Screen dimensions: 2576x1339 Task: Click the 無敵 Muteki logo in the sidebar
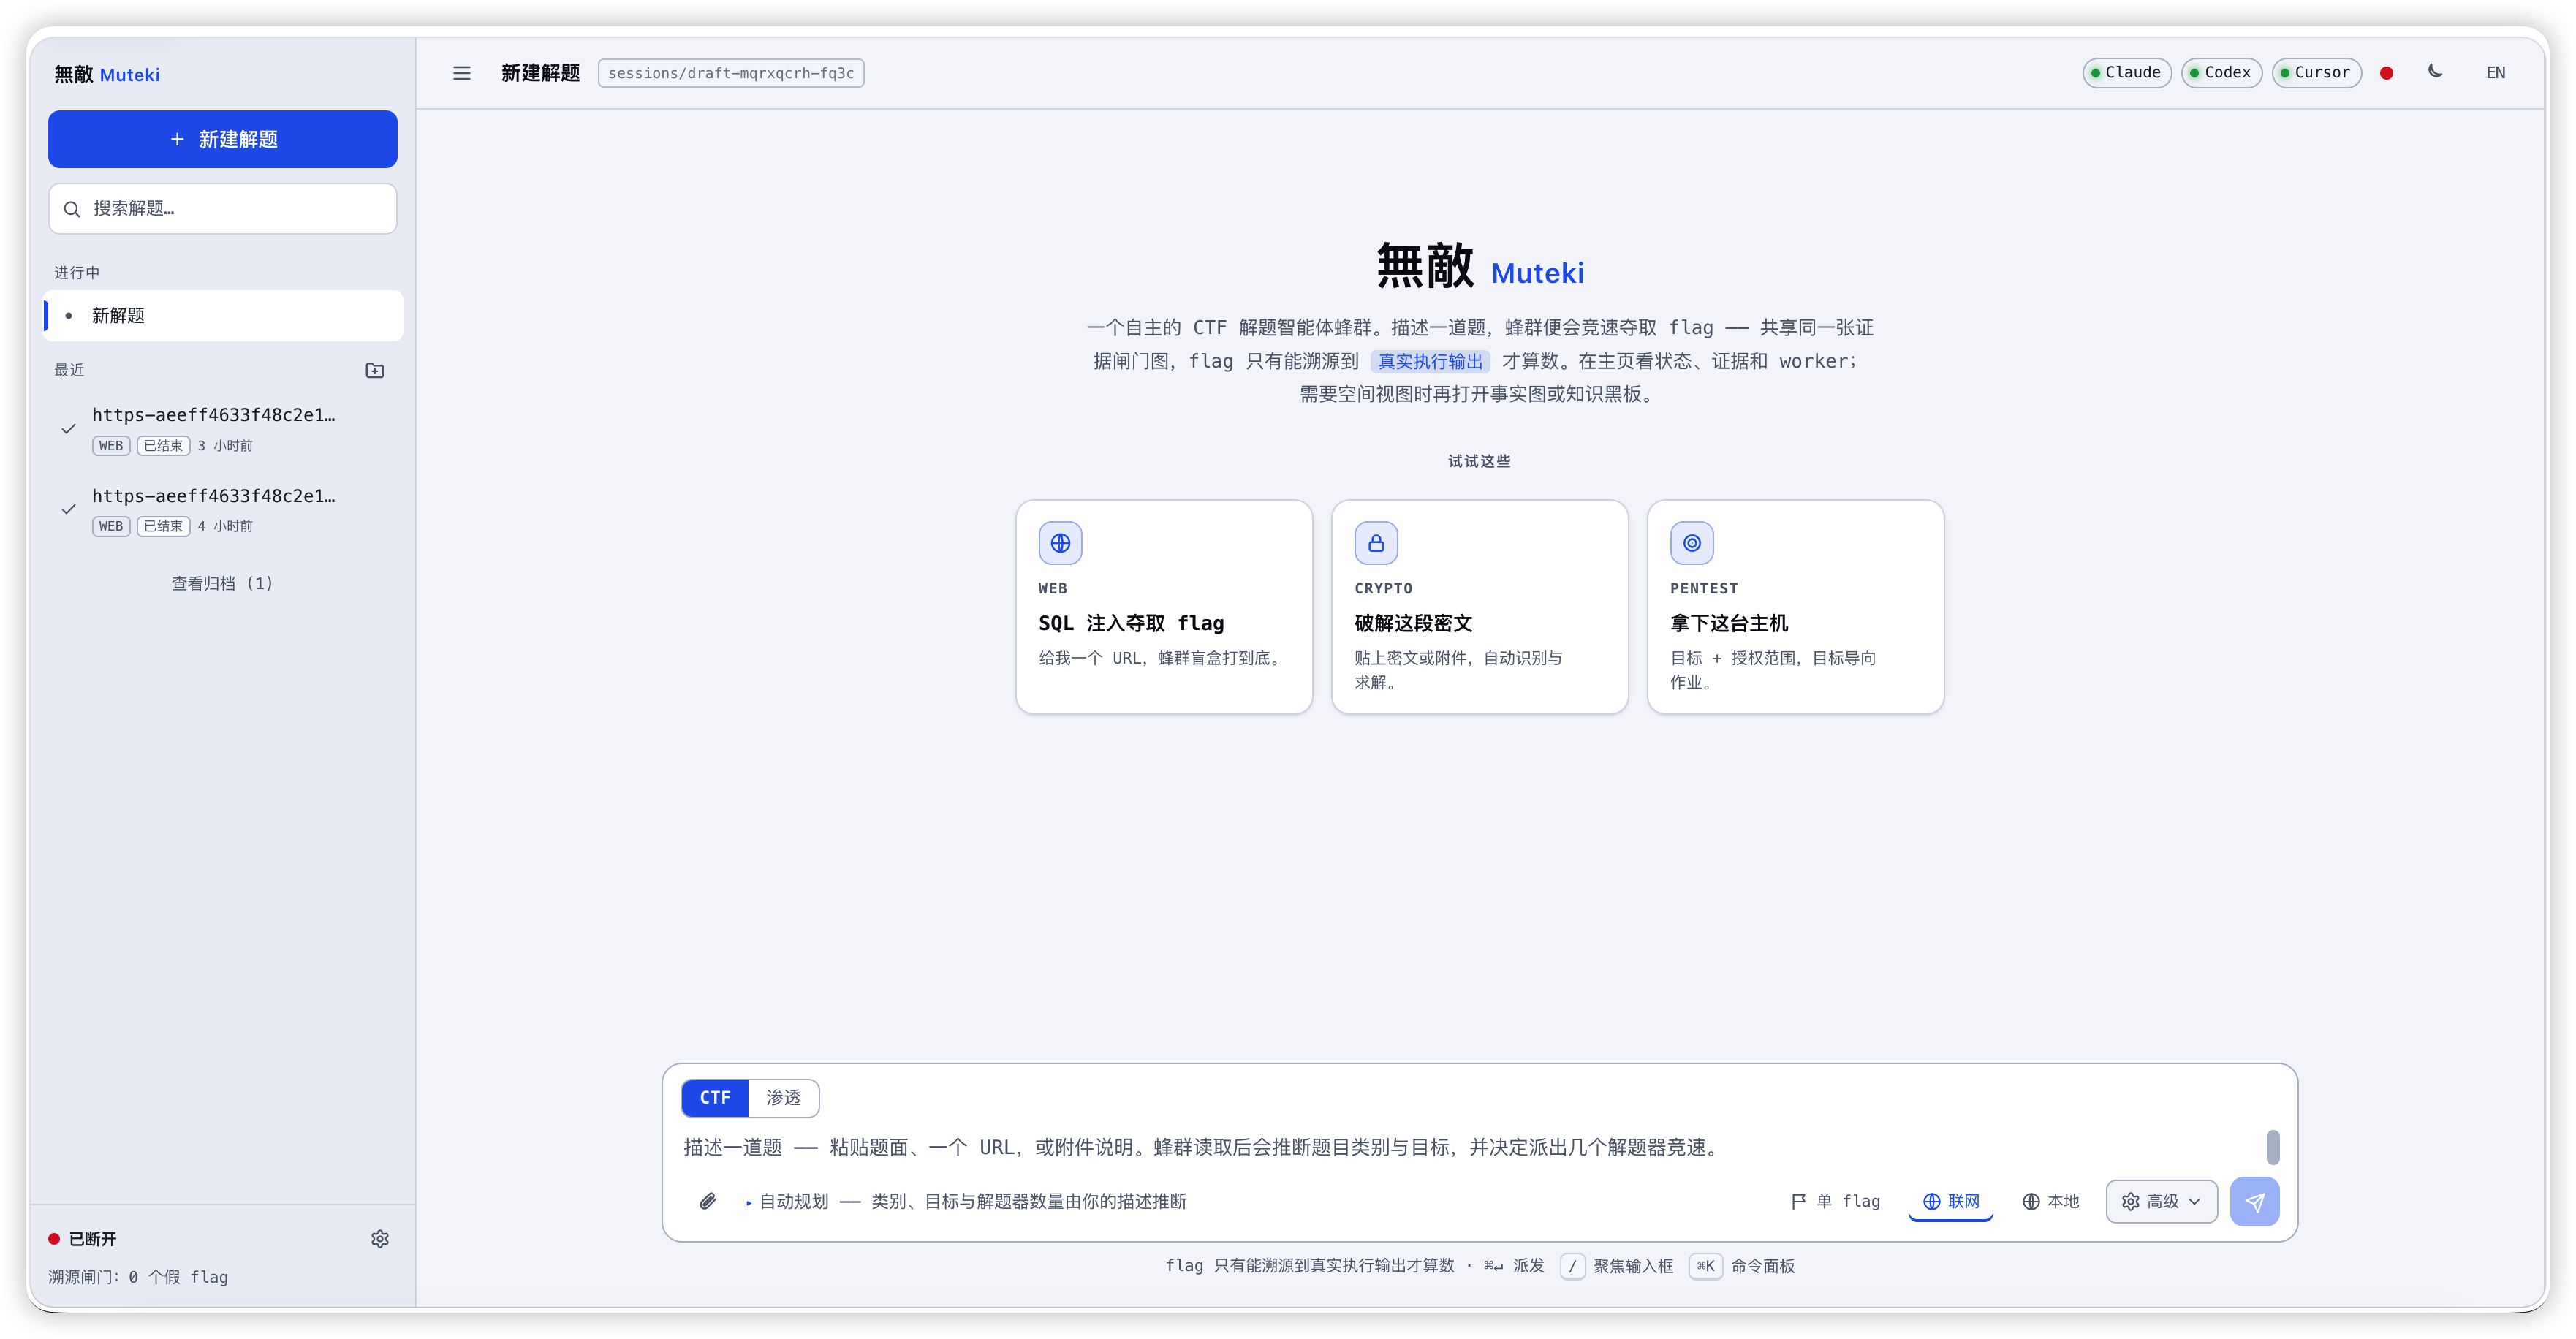pyautogui.click(x=107, y=75)
